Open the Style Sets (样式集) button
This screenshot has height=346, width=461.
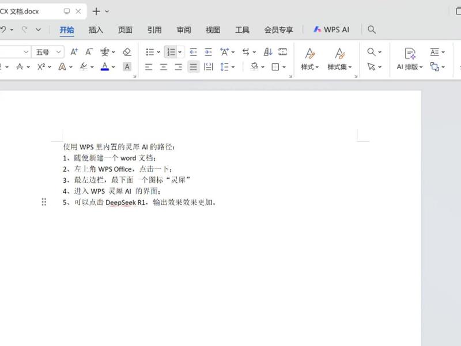pos(339,59)
